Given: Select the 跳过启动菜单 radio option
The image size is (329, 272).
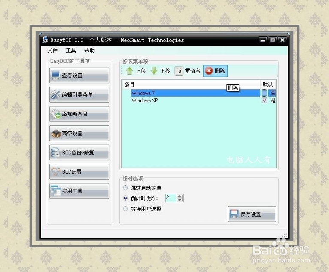Looking at the screenshot, I should [x=125, y=188].
